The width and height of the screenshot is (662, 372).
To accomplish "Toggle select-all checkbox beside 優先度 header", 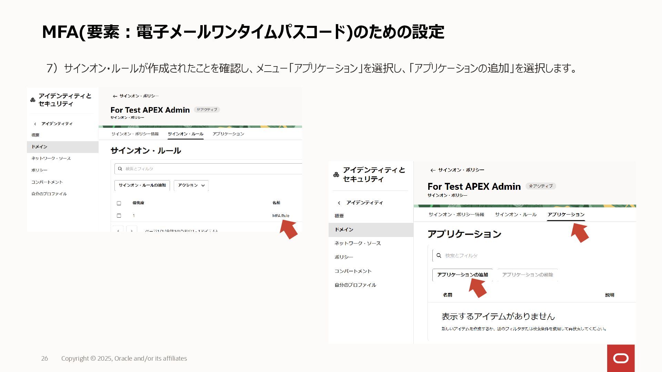I will point(119,203).
